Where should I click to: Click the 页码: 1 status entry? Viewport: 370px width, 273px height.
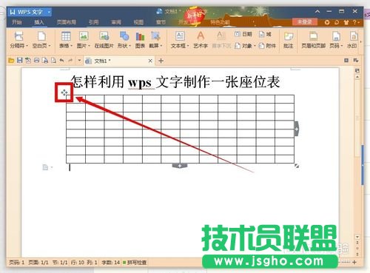[17, 263]
